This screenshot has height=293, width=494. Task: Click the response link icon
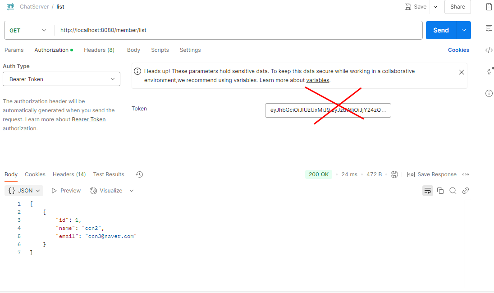coord(466,191)
